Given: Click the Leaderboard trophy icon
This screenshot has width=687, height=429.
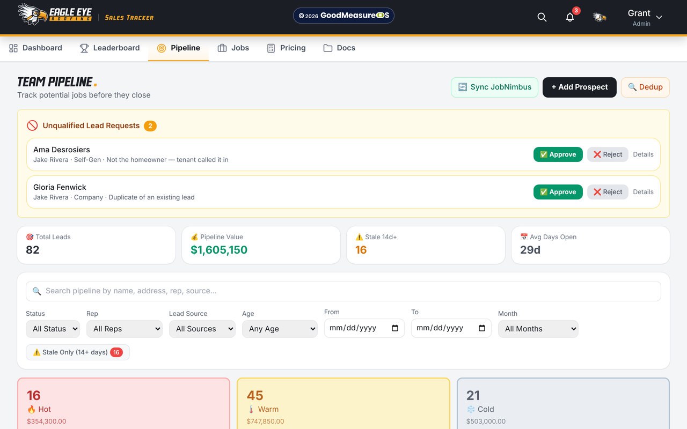Looking at the screenshot, I should tap(84, 48).
